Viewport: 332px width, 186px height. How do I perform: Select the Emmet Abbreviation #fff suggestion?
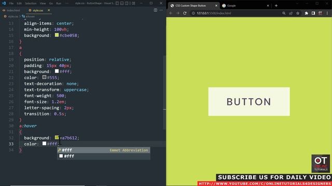coord(104,150)
